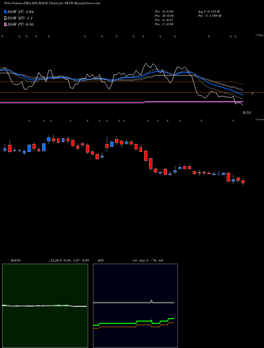The width and height of the screenshot is (264, 348).
Task: Click the 'MACD:' panel heading
Action: [x=16, y=260]
